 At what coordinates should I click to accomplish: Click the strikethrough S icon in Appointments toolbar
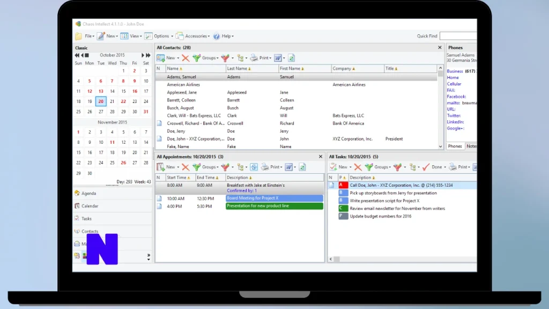point(254,167)
